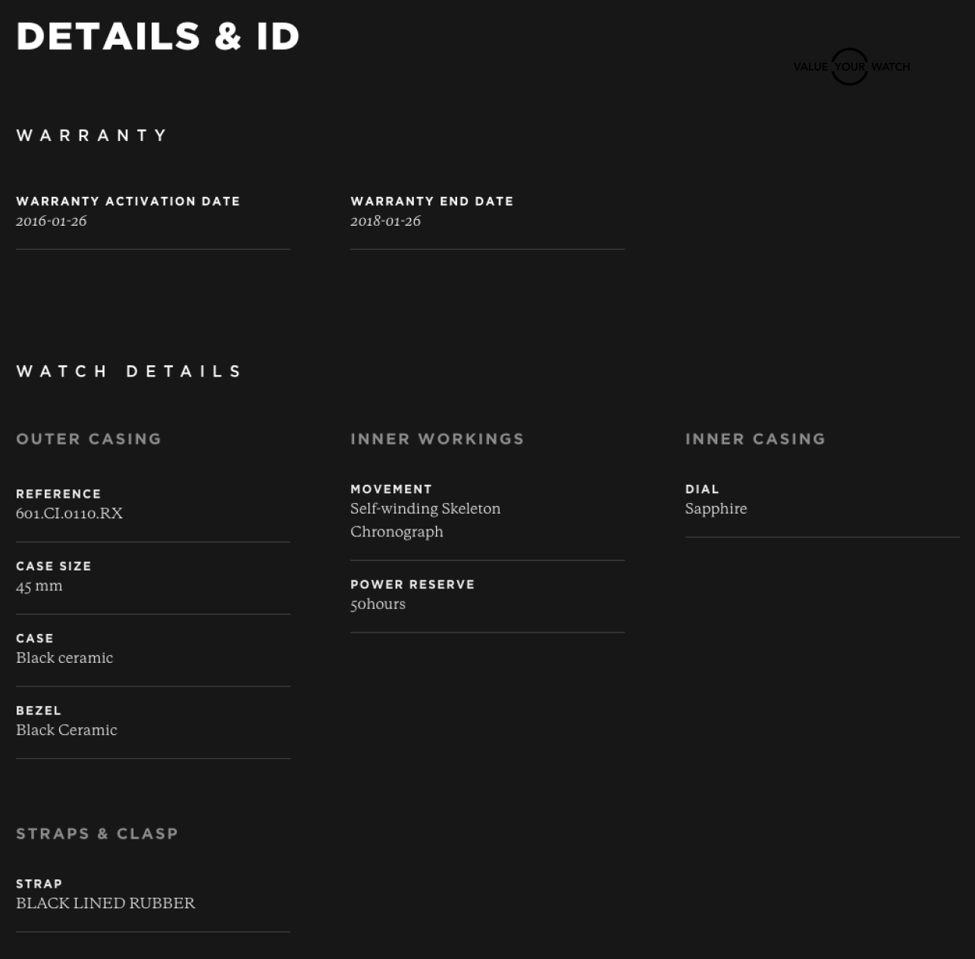Select the Warranty section heading
The width and height of the screenshot is (975, 959).
(x=92, y=136)
